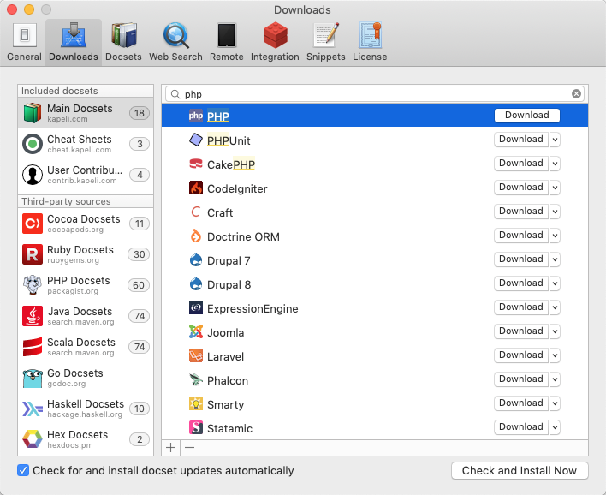Open the Remote preferences pane
Image resolution: width=606 pixels, height=495 pixels.
coord(227,43)
